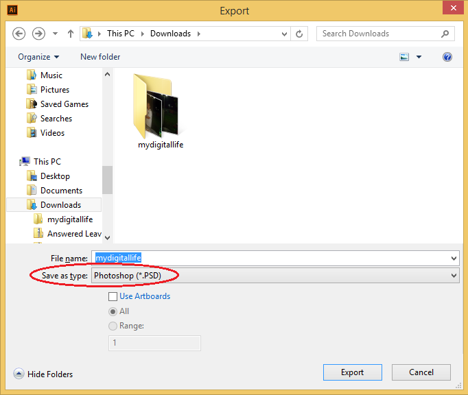Image resolution: width=468 pixels, height=395 pixels.
Task: Refresh the Downloads folder view
Action: [299, 34]
